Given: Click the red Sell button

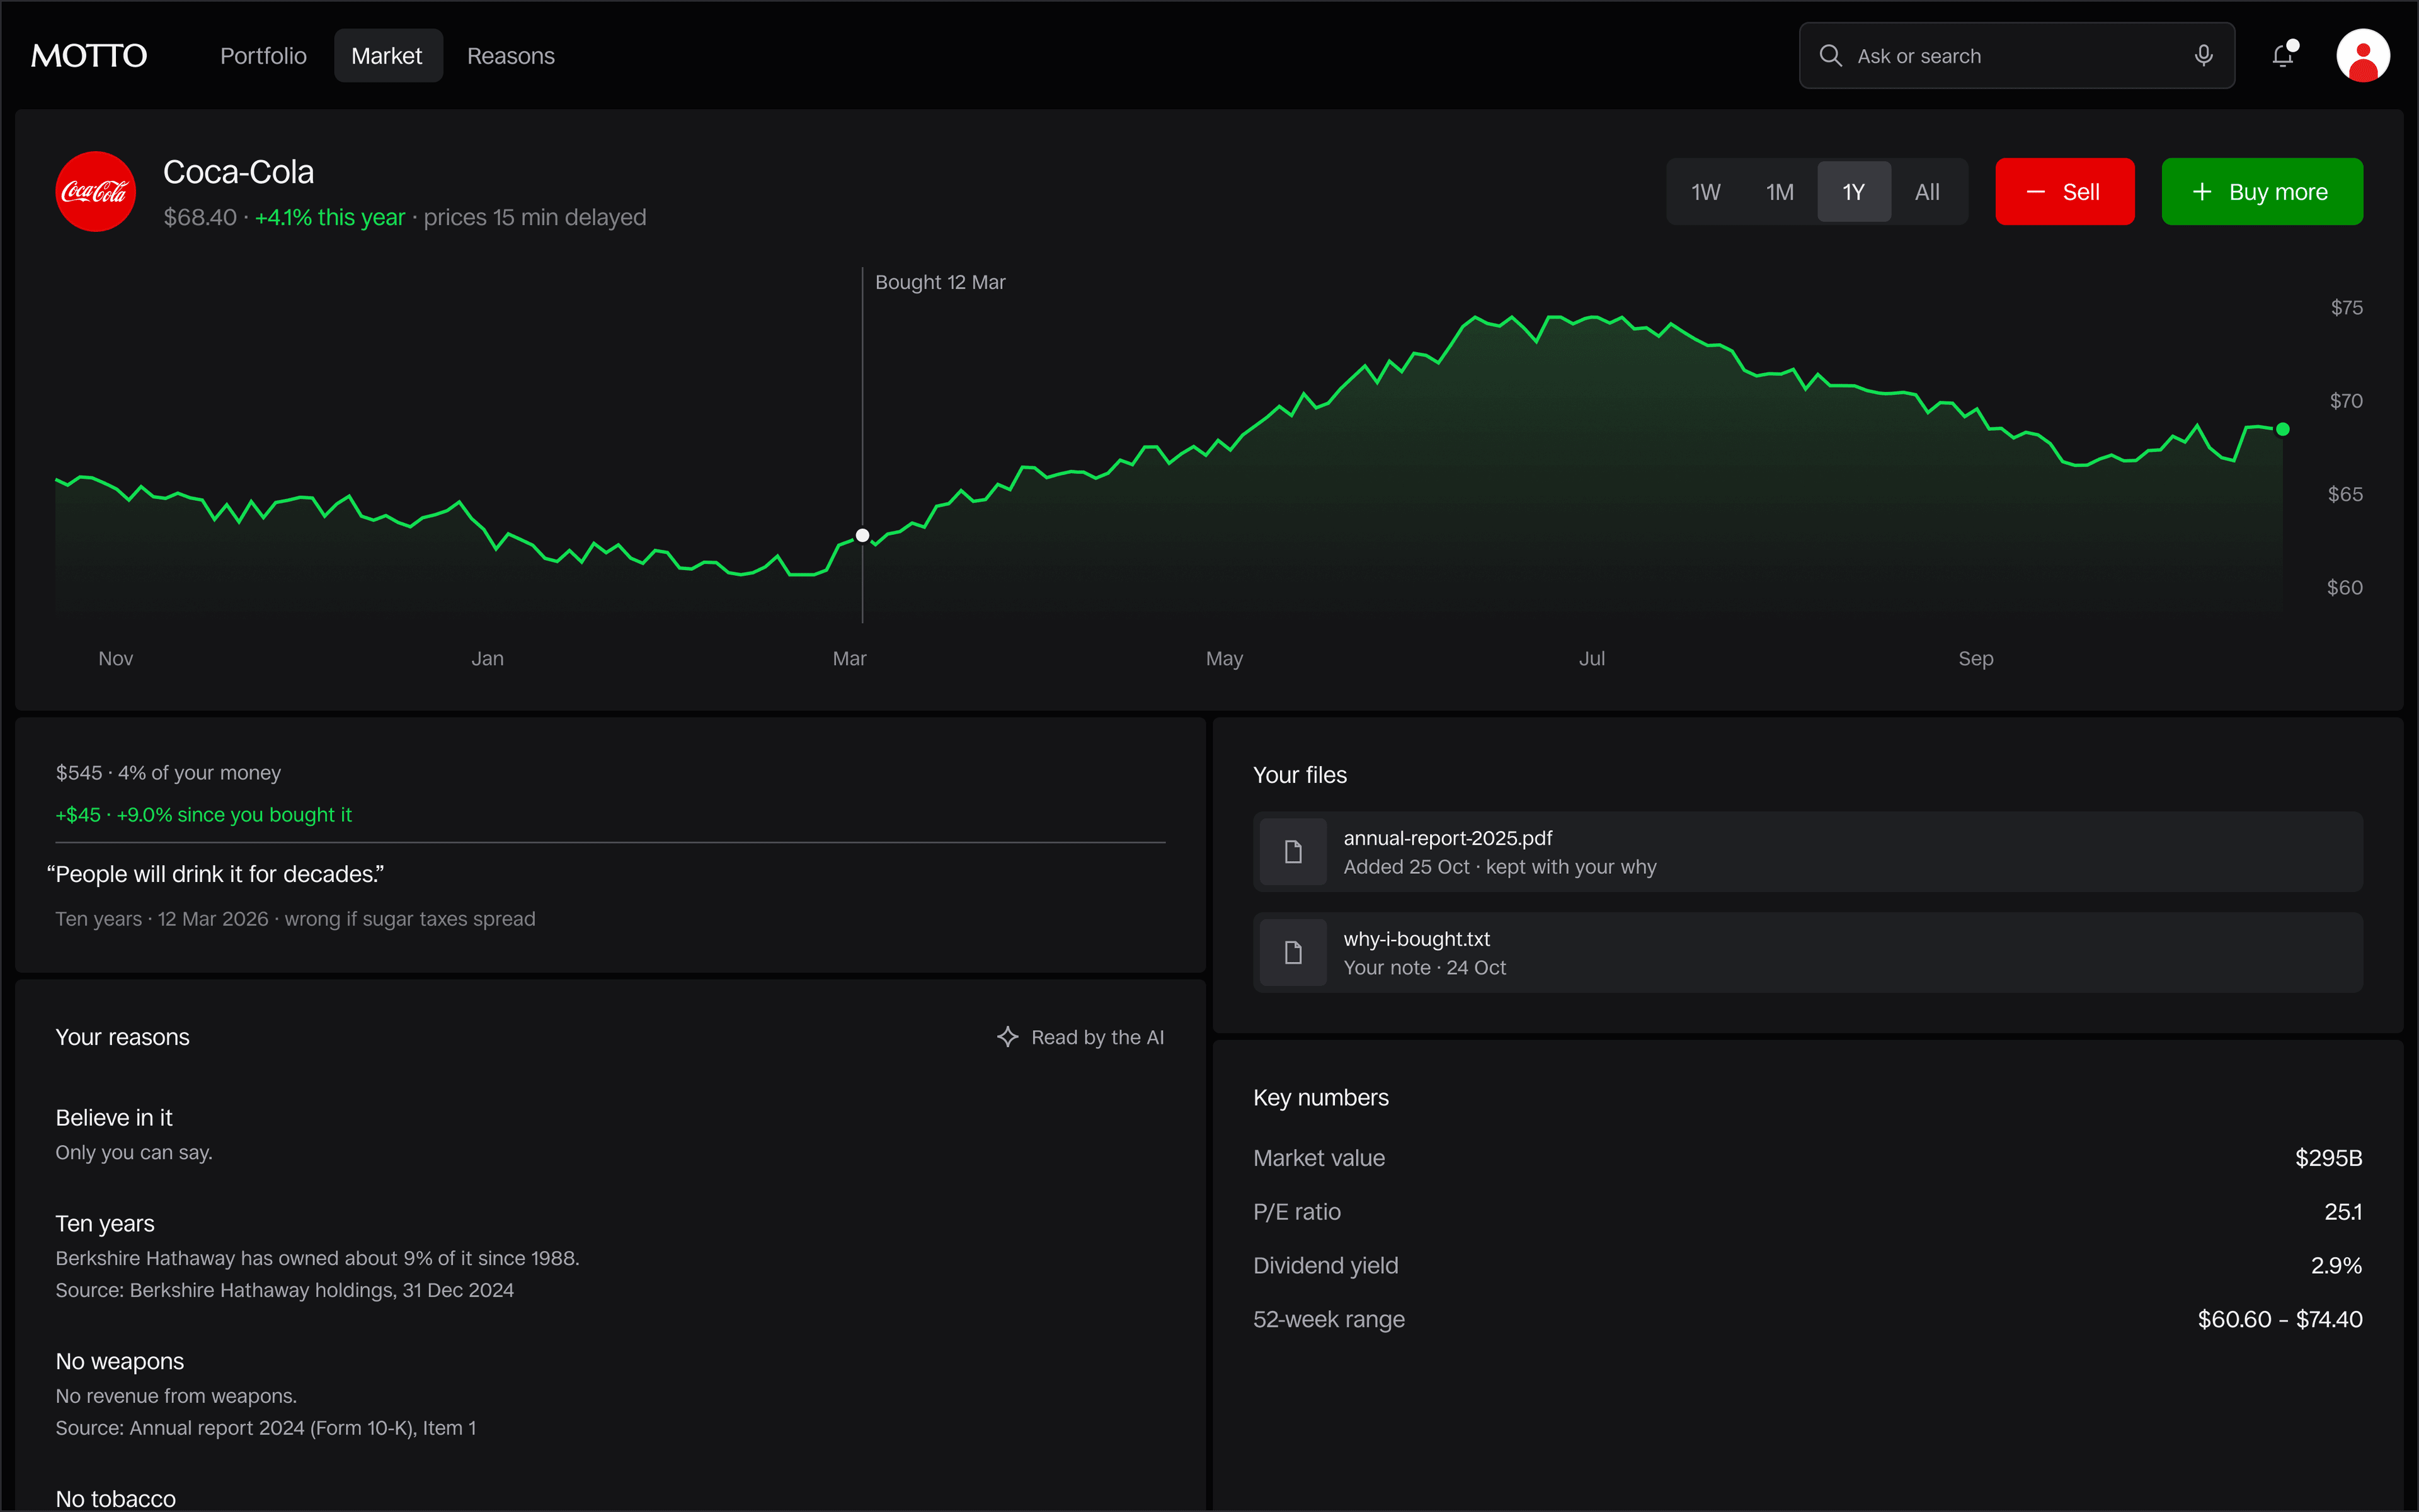Looking at the screenshot, I should (x=2064, y=192).
